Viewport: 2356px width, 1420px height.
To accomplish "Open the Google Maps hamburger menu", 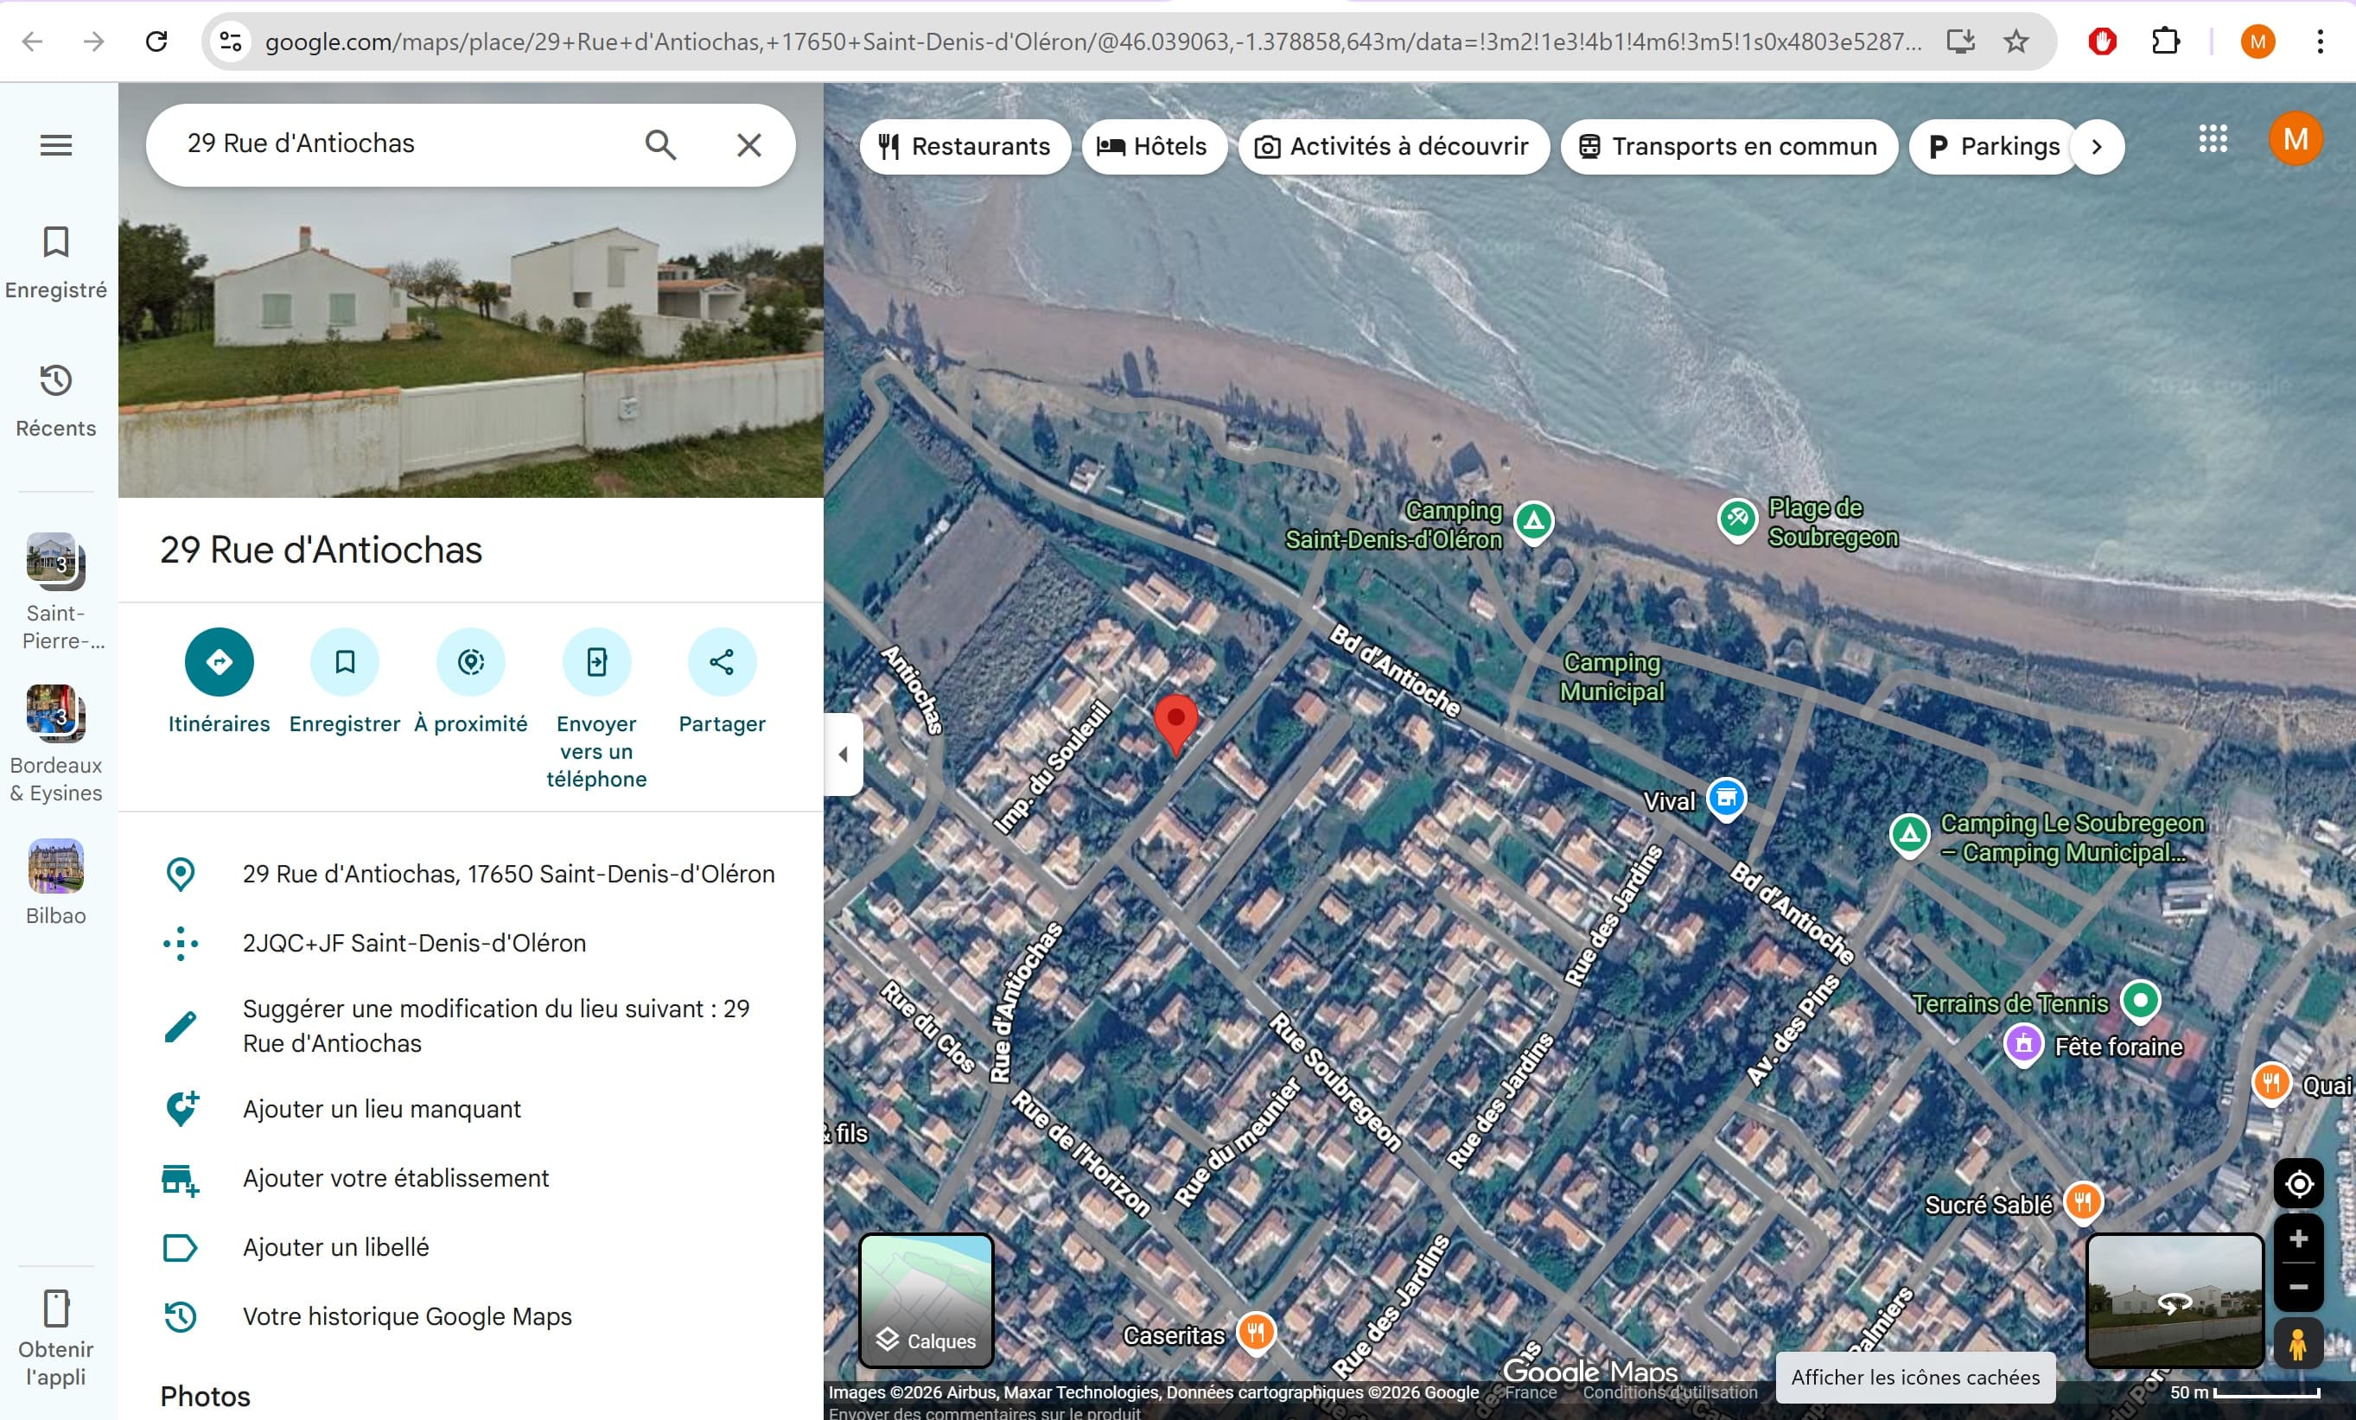I will [55, 145].
